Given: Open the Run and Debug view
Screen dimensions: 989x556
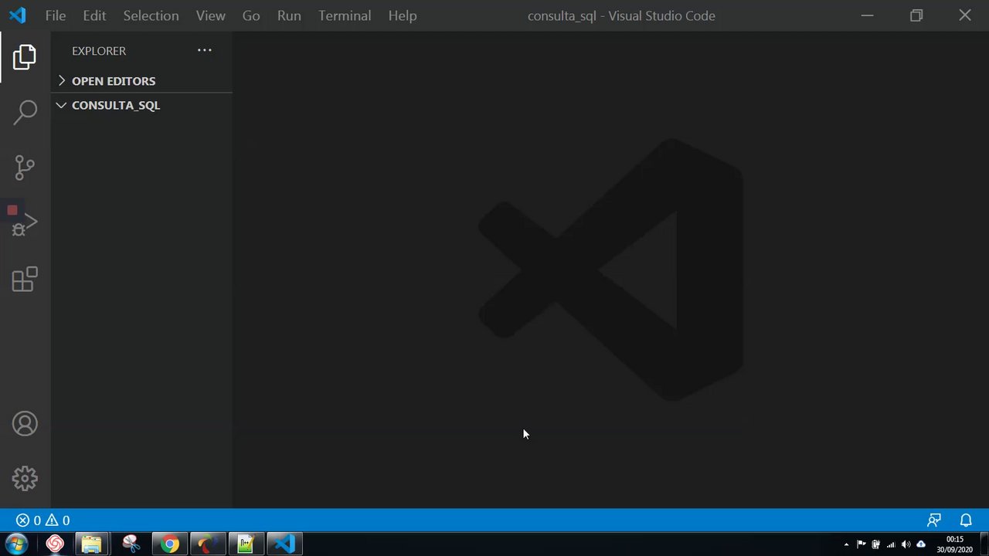Looking at the screenshot, I should [25, 224].
